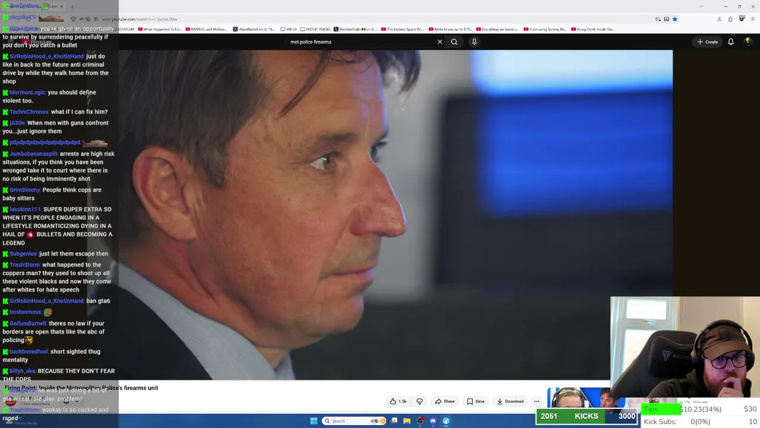760x428 pixels.
Task: Download the video
Action: (511, 401)
